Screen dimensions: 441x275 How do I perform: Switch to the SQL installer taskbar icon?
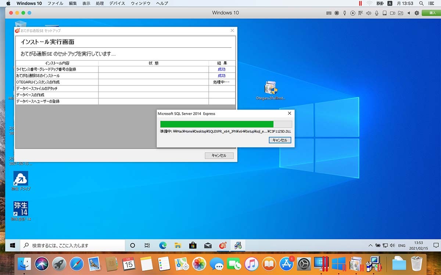point(238,245)
